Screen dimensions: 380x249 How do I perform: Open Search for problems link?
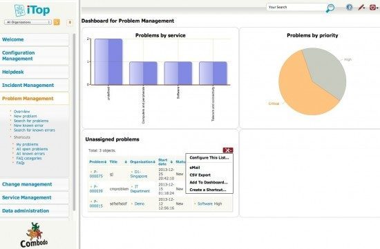(x=31, y=121)
